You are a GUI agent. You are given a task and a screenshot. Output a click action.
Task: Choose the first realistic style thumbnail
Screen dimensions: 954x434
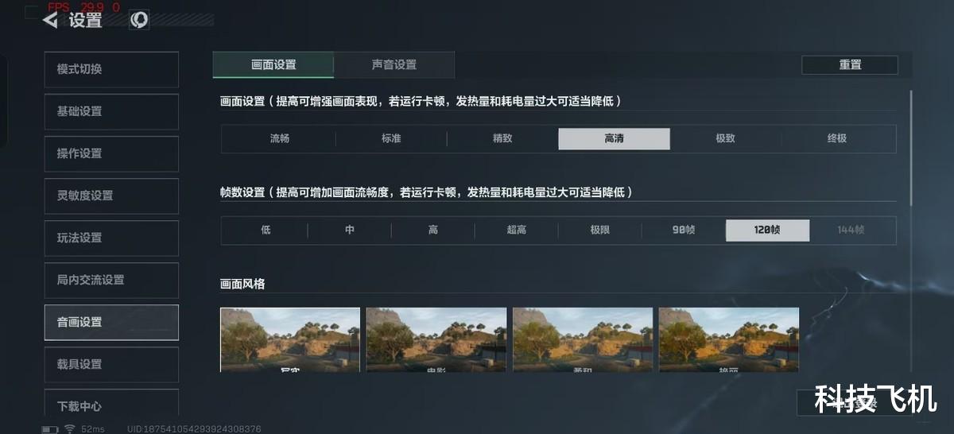(290, 339)
